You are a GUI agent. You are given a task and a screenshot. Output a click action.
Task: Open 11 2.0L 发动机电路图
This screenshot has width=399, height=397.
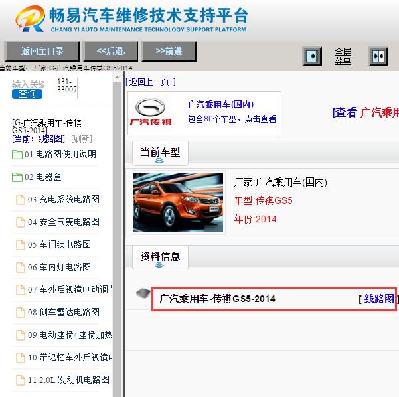(68, 380)
